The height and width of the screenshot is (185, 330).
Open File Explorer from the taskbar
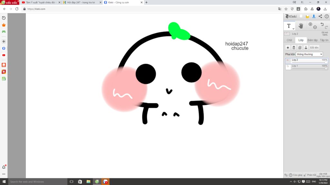pyautogui.click(x=88, y=182)
